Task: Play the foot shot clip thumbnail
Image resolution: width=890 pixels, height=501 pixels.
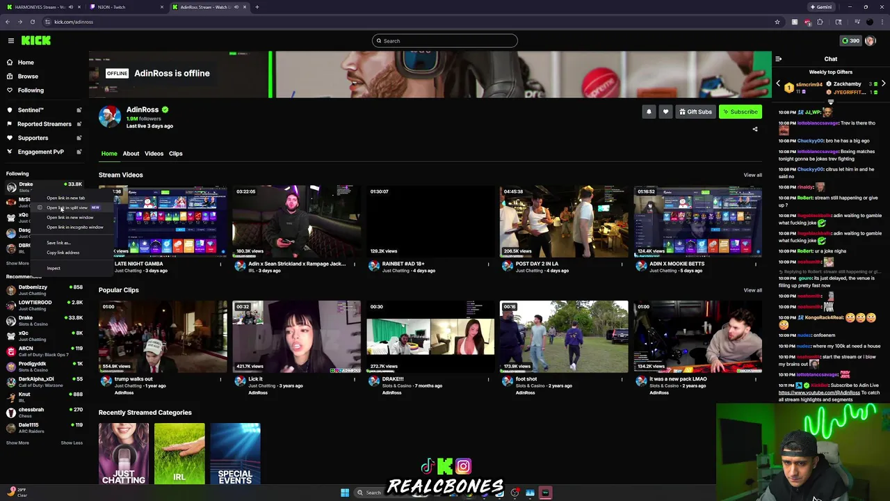Action: point(564,336)
